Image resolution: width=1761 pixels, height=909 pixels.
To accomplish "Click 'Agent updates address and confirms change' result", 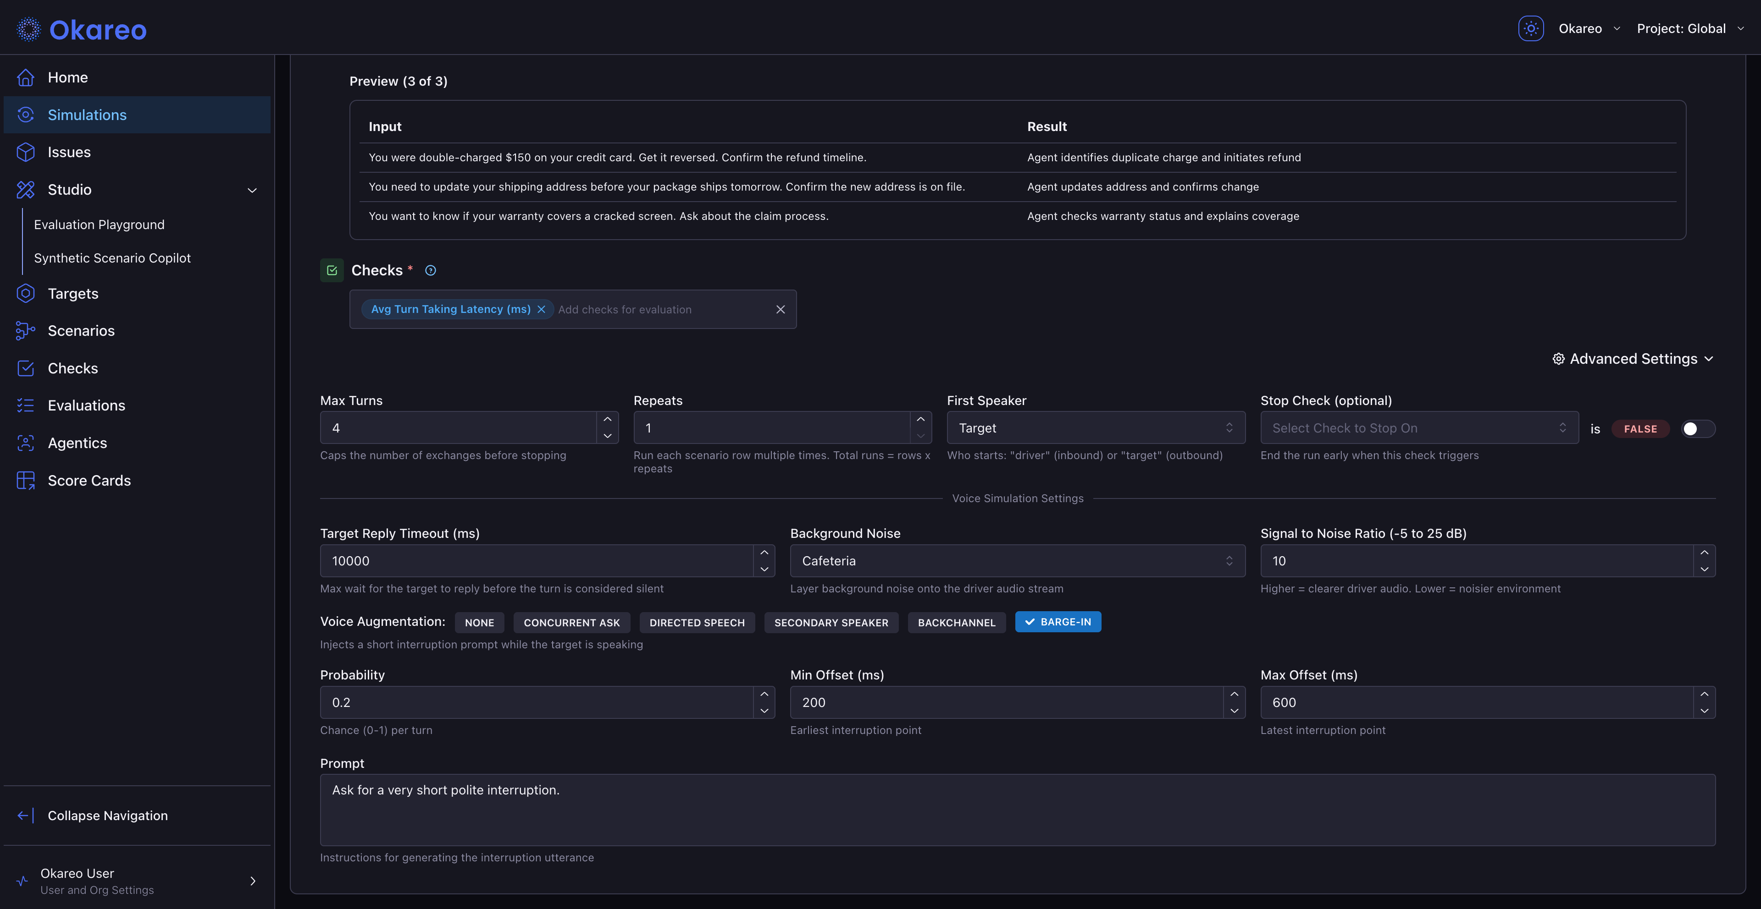I will pos(1142,186).
